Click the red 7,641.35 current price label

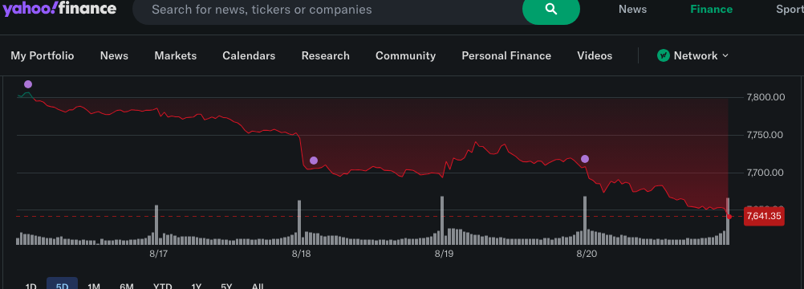(x=764, y=216)
